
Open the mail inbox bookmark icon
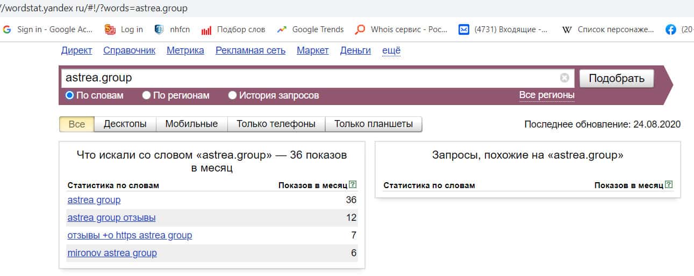point(464,29)
